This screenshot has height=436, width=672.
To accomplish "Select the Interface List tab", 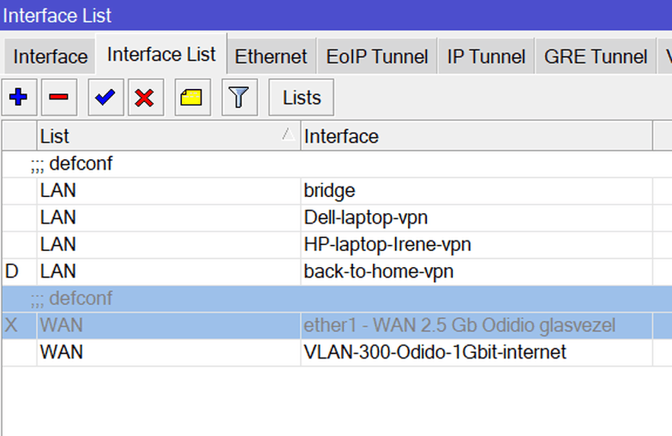I will (x=161, y=55).
